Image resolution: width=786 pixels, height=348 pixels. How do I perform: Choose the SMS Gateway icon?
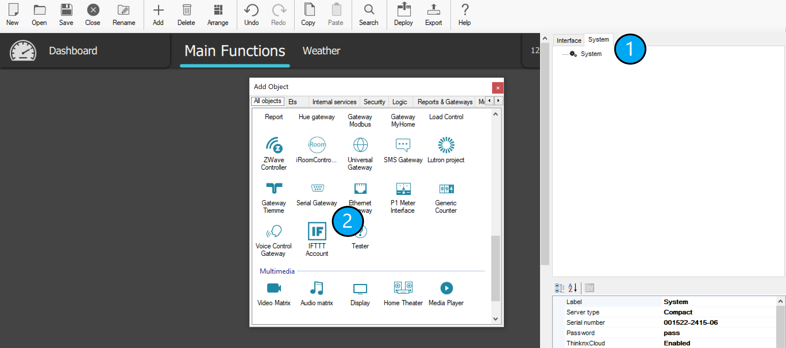[403, 145]
